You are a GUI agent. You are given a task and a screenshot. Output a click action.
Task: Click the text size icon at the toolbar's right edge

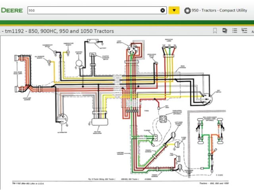(252, 30)
